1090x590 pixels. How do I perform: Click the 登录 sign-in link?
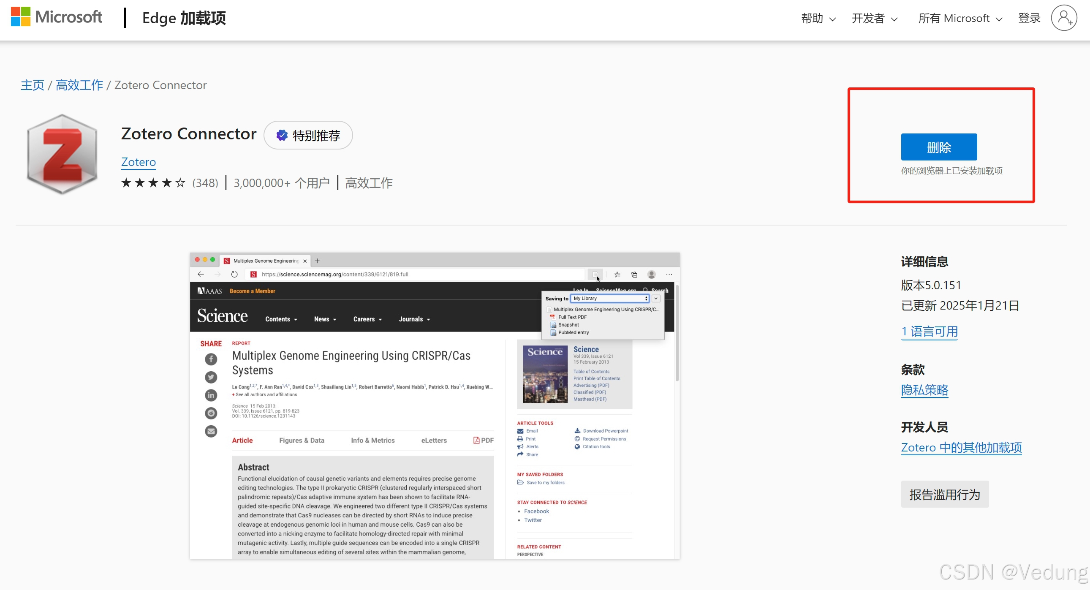(x=1029, y=18)
